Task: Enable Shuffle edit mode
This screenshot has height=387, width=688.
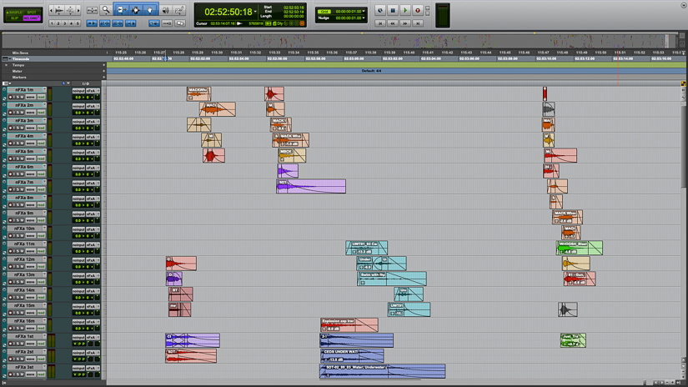Action: pyautogui.click(x=13, y=12)
